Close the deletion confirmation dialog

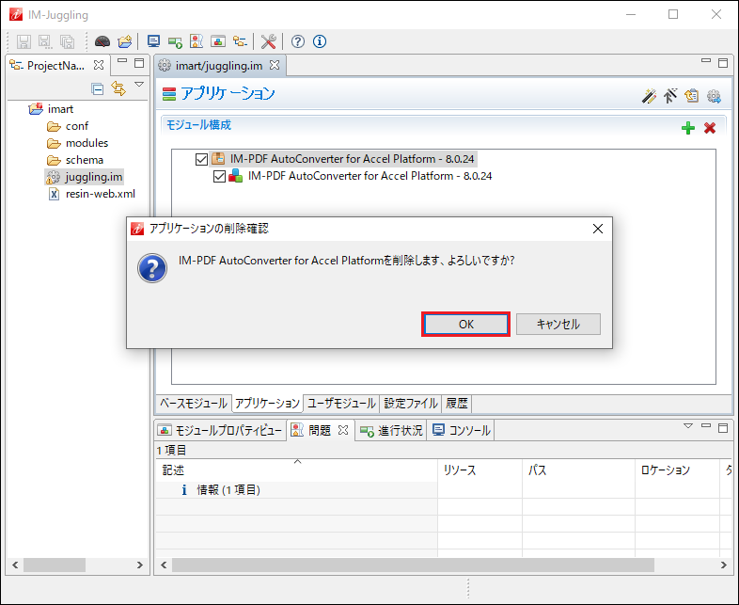(x=598, y=229)
